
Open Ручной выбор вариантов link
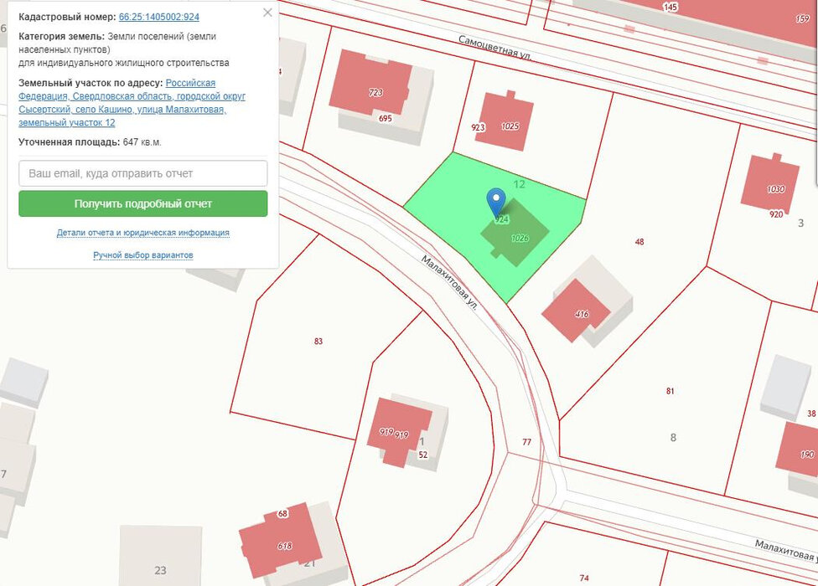pos(143,254)
